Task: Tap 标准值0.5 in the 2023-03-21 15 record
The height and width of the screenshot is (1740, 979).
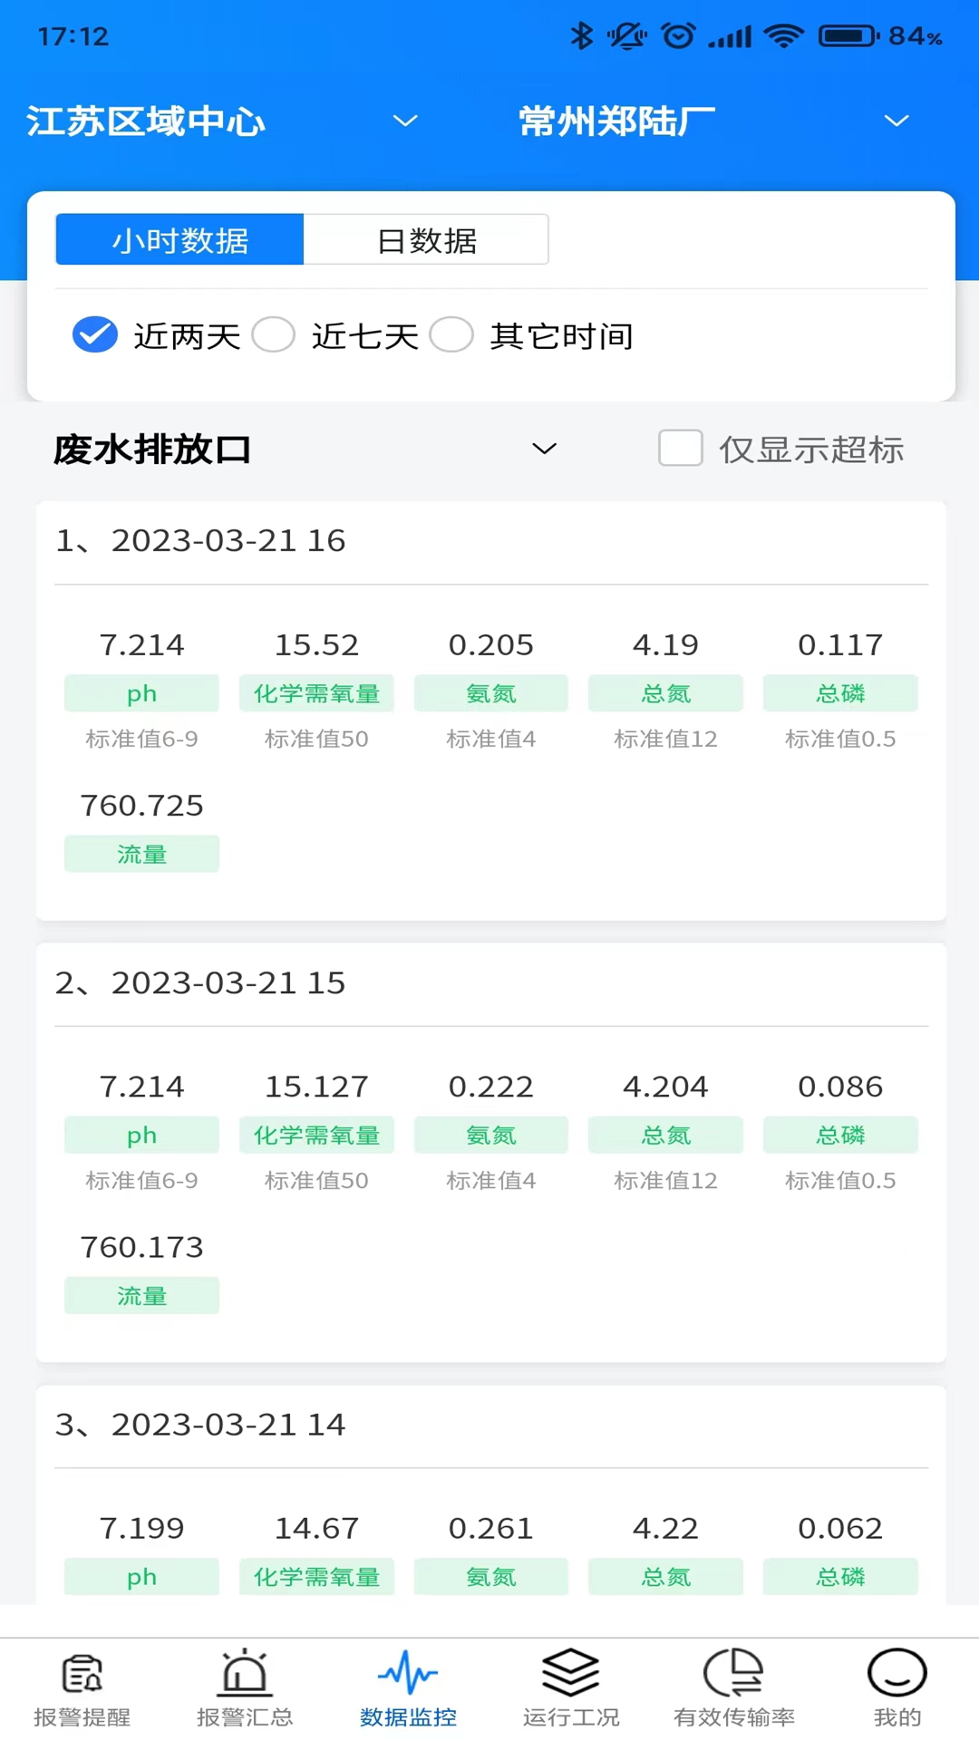Action: 840,1181
